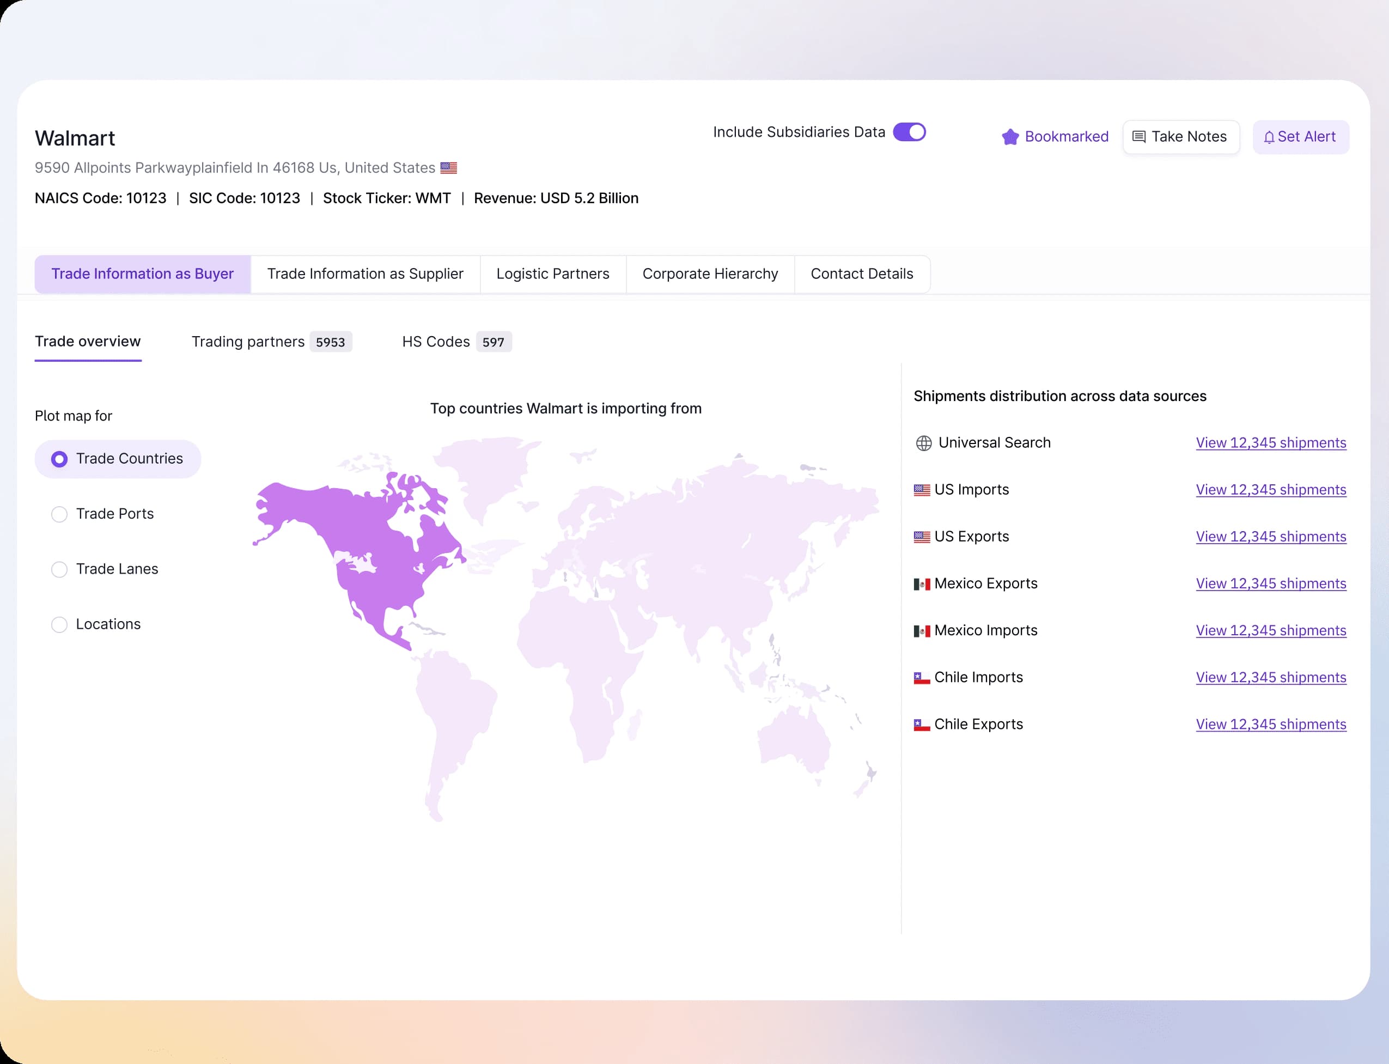Select the Trade Countries radio option

coord(59,459)
